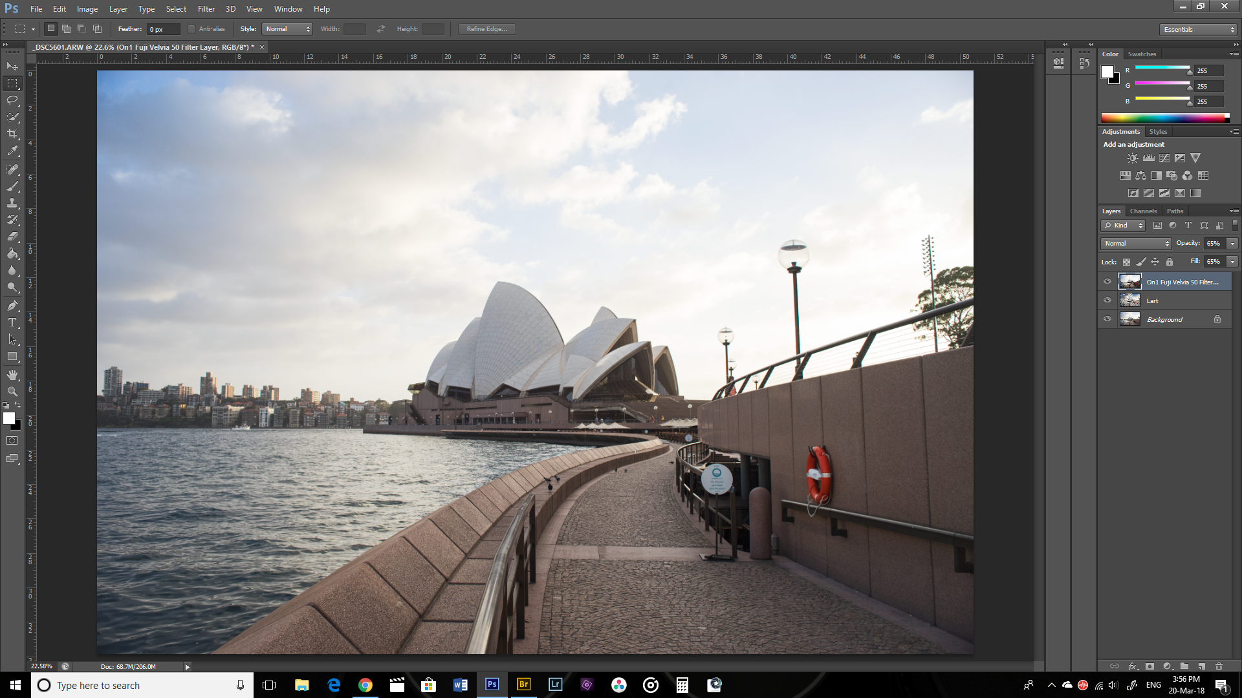This screenshot has height=698, width=1242.
Task: Open the Filter menu
Action: [x=206, y=8]
